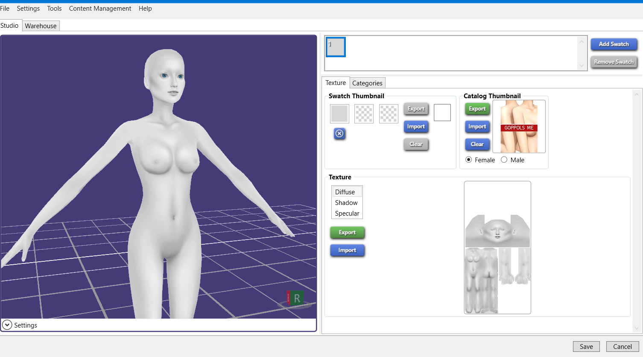Click the texture panel scroll up arrow
Image resolution: width=643 pixels, height=357 pixels.
click(x=637, y=94)
